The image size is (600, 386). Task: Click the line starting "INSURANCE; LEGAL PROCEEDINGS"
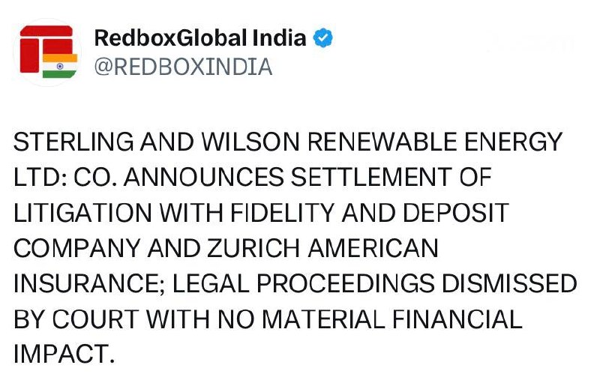[x=295, y=284]
